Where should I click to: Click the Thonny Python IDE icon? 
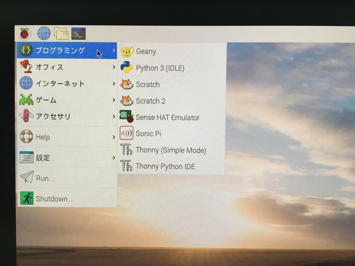pyautogui.click(x=126, y=166)
